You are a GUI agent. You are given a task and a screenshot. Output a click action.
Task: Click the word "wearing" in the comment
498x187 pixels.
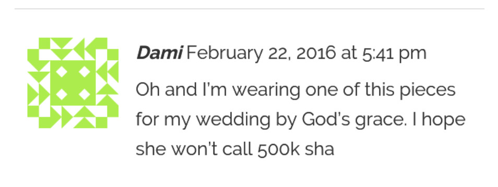[266, 91]
